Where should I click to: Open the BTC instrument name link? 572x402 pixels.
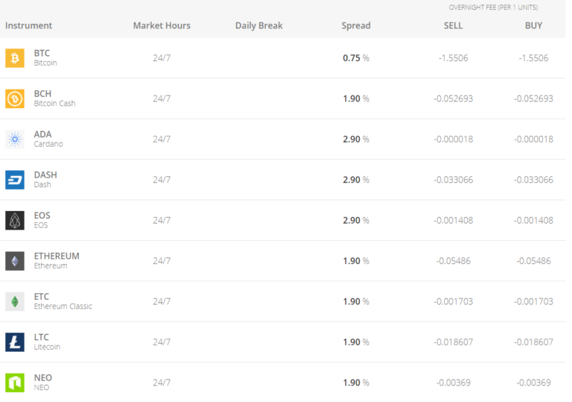pyautogui.click(x=42, y=53)
